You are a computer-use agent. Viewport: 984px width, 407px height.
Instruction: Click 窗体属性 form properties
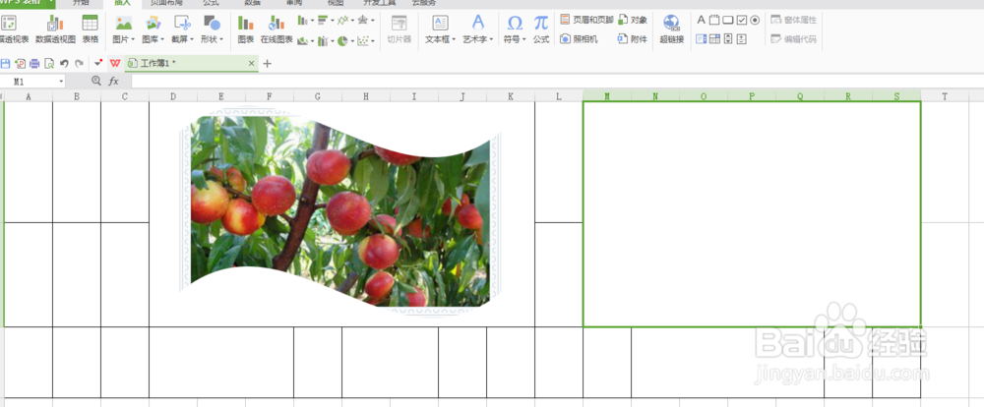(x=794, y=20)
